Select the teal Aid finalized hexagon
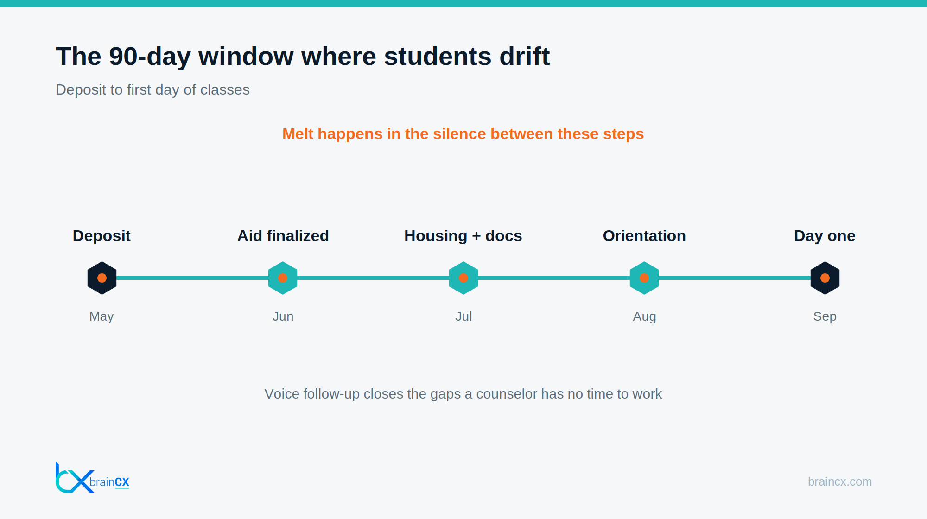The height and width of the screenshot is (519, 927). pyautogui.click(x=283, y=278)
